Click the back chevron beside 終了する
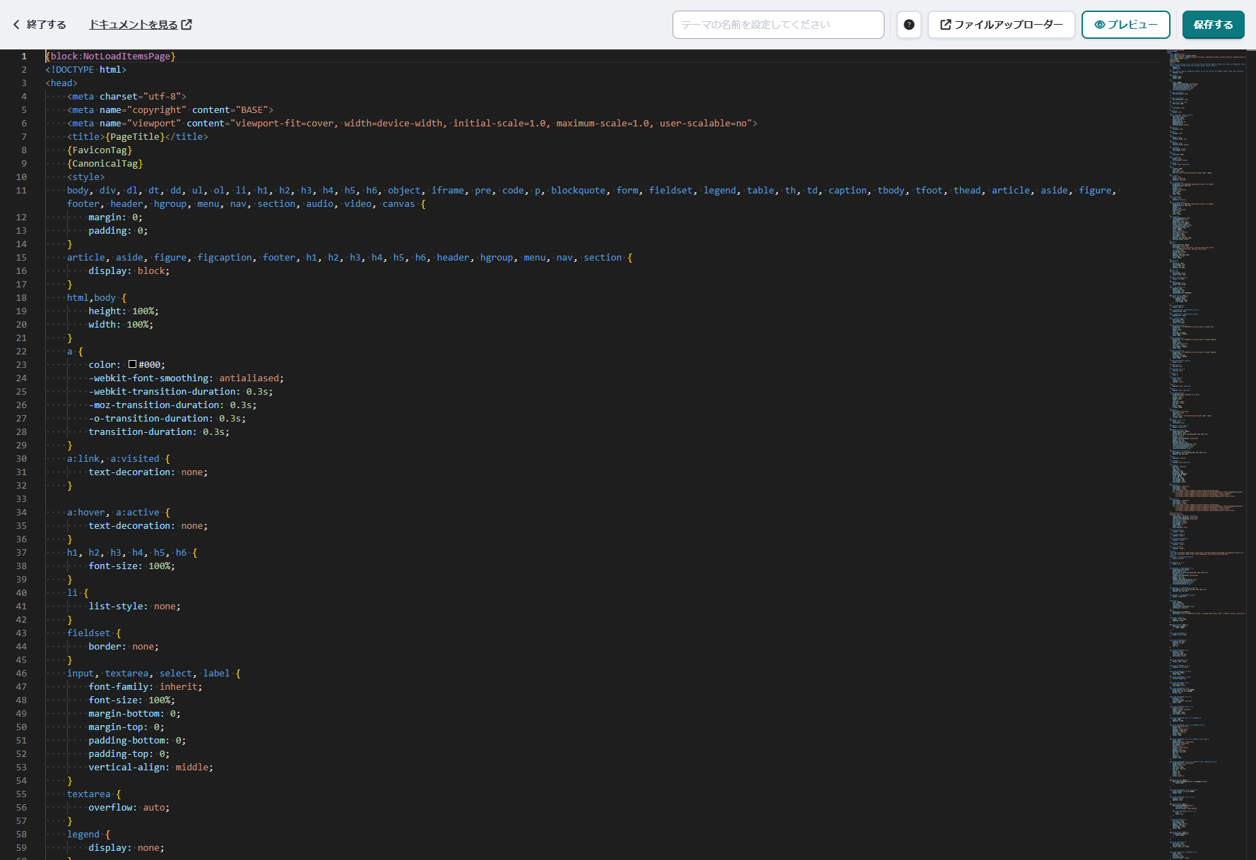This screenshot has width=1256, height=860. click(x=16, y=25)
